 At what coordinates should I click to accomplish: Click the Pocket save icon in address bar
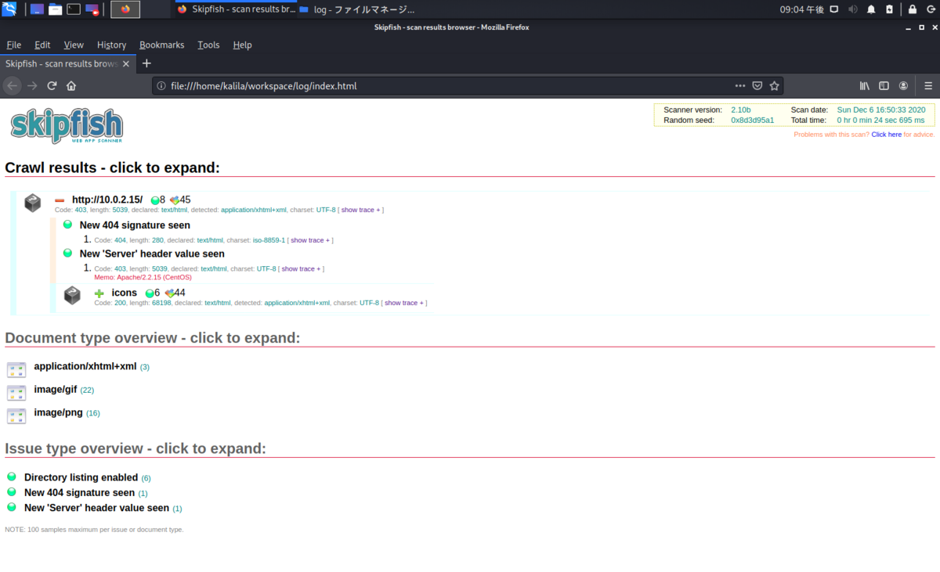click(757, 85)
